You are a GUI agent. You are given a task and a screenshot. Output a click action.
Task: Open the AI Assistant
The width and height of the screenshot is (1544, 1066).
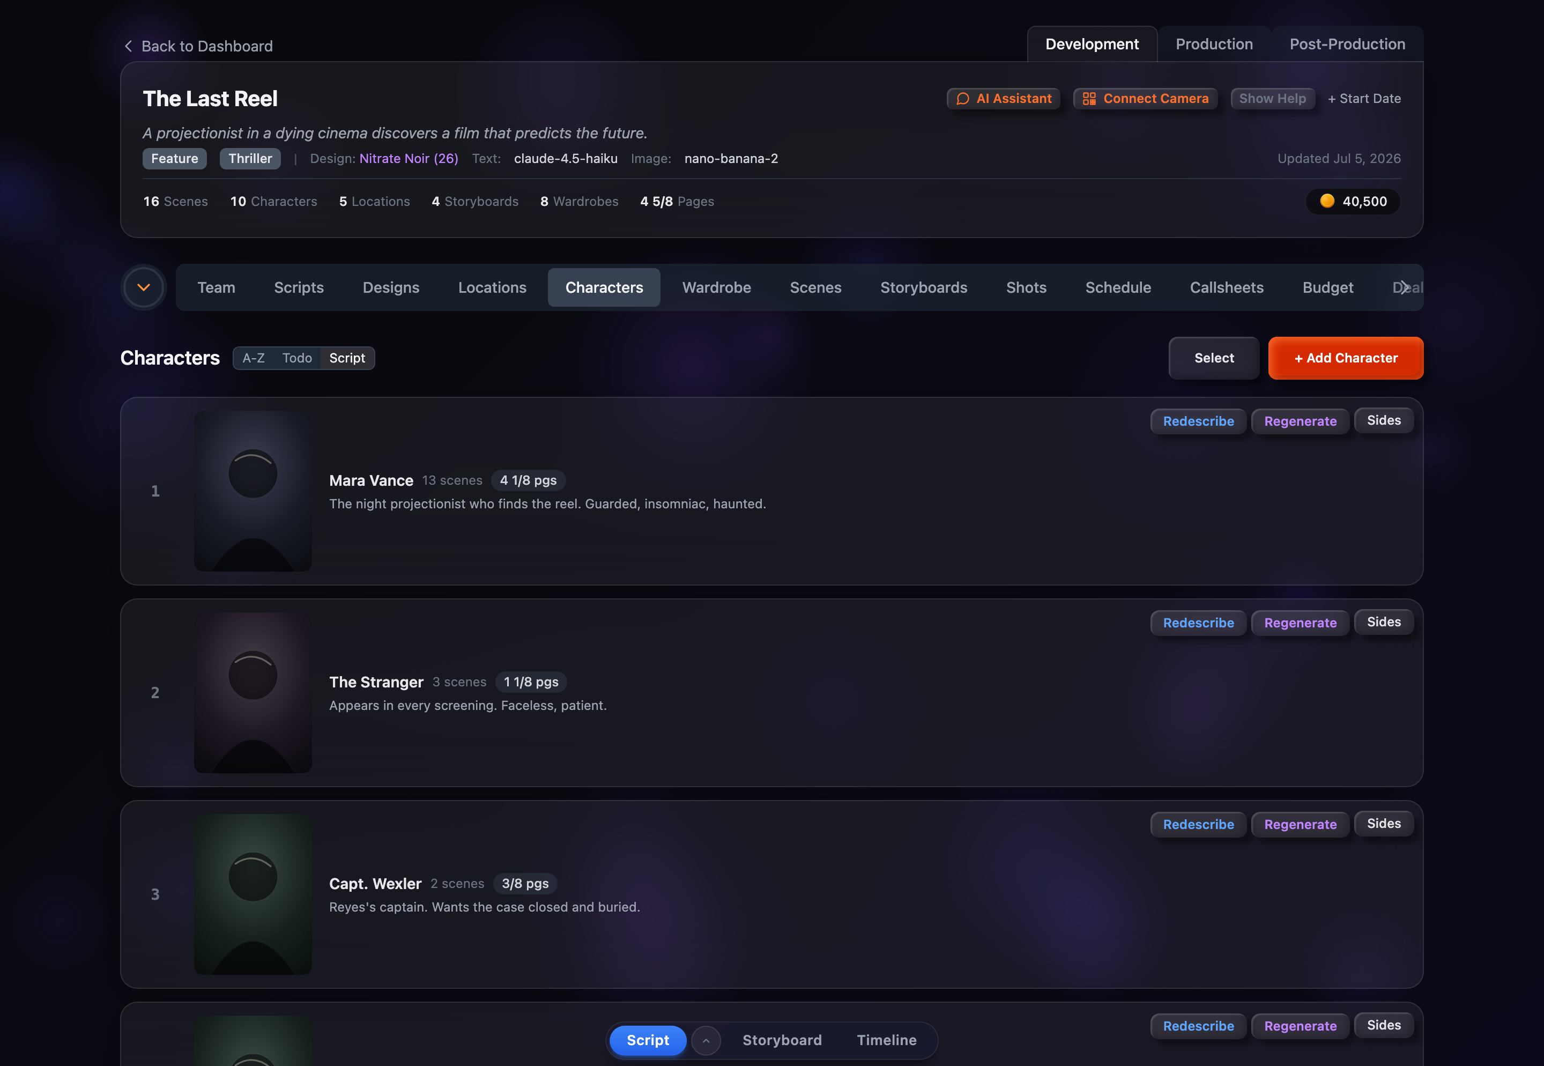click(x=1004, y=99)
